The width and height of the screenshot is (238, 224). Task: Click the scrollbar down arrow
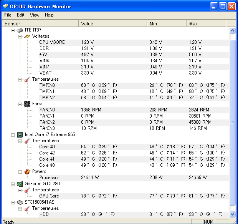coord(232,214)
